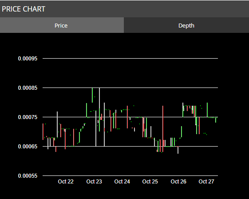Viewport: 249px width, 199px height.
Task: Select the Oct 27 date label
Action: tap(206, 182)
